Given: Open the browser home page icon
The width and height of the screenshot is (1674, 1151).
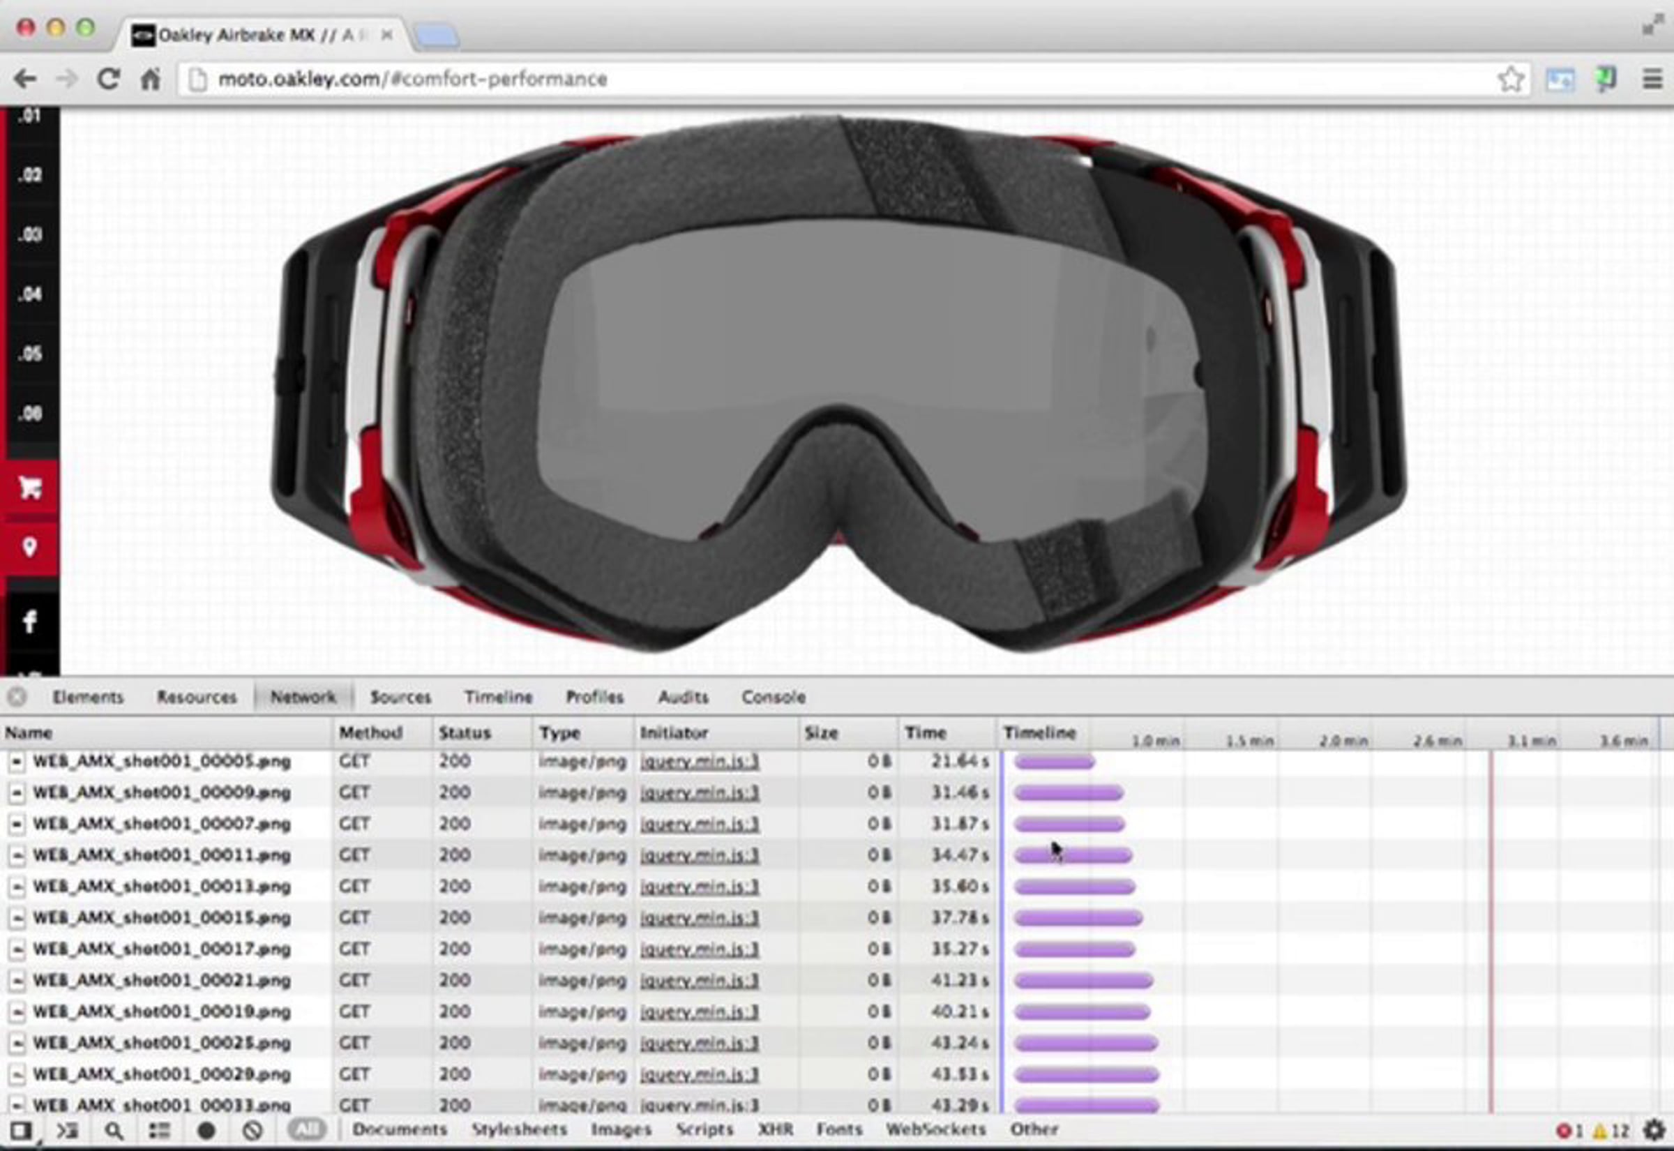Looking at the screenshot, I should point(150,79).
